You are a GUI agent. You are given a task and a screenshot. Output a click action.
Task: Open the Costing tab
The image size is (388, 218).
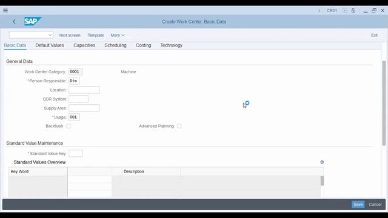(143, 45)
